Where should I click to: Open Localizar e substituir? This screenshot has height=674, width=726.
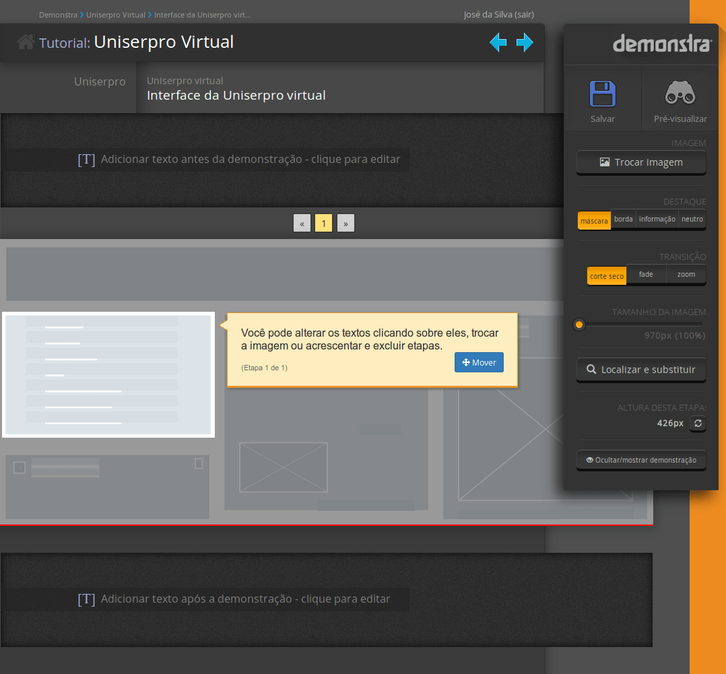click(x=641, y=370)
